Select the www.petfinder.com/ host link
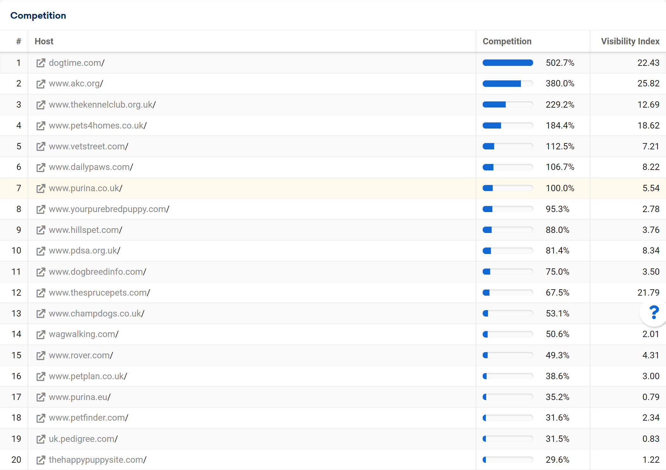Viewport: 666px width, 470px height. pos(89,418)
